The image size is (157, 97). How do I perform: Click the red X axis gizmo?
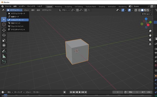coord(148,25)
